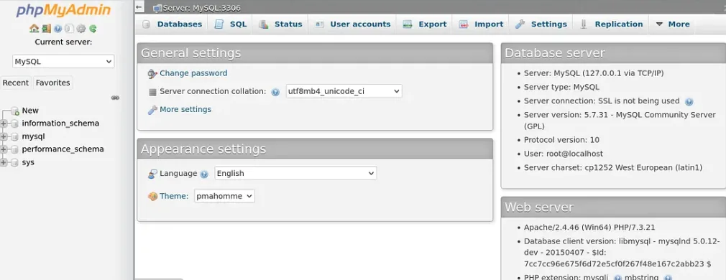Click the Appearance settings panel heading
This screenshot has width=726, height=280.
pos(315,149)
